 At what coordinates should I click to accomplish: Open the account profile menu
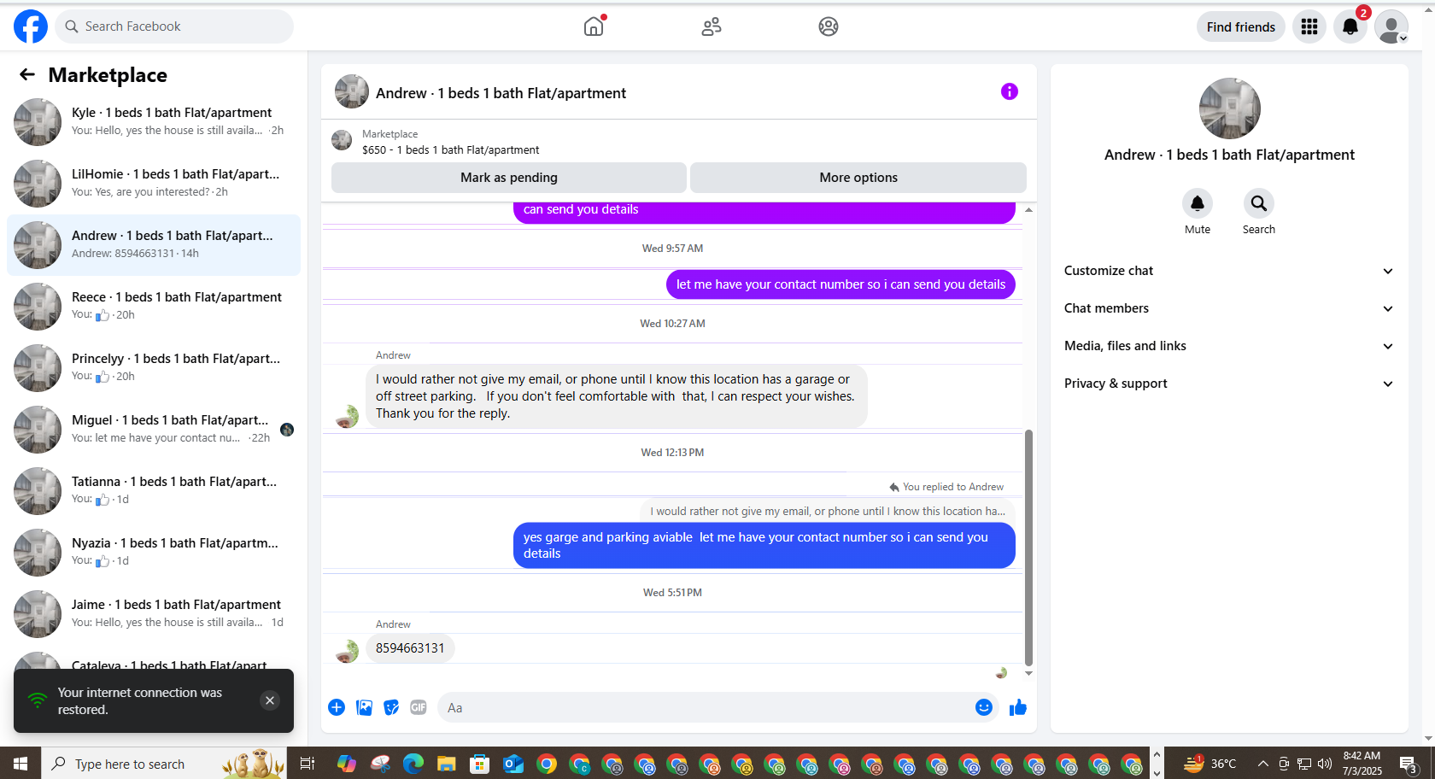point(1391,26)
